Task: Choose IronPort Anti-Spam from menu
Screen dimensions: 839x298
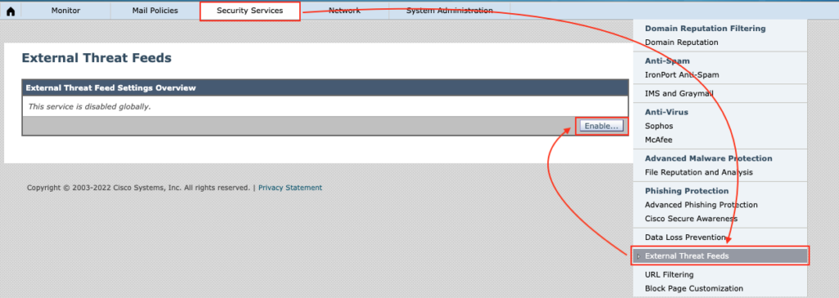Action: click(682, 74)
